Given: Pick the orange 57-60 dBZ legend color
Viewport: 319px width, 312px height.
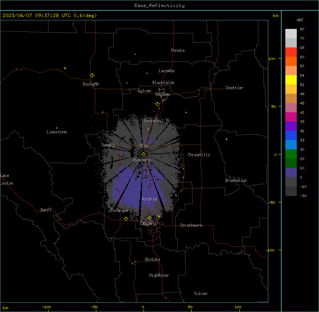Looking at the screenshot, I should 291,61.
